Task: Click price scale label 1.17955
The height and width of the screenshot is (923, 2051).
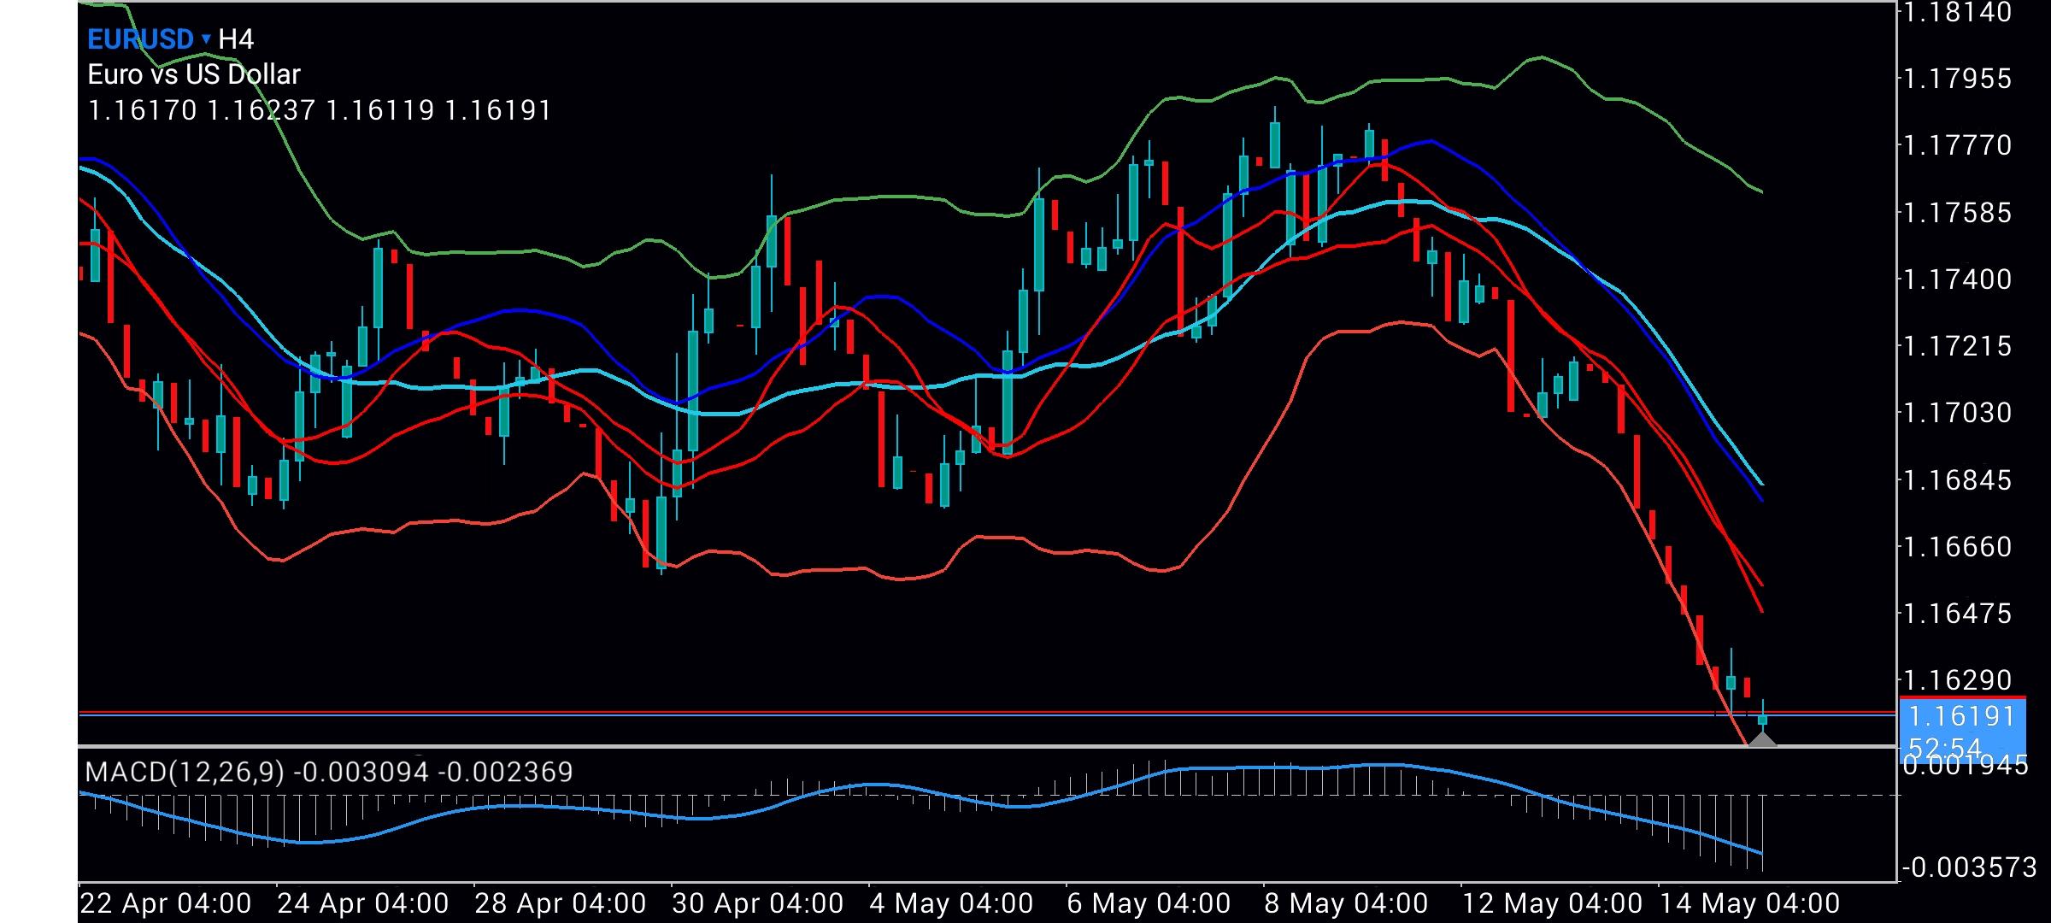Action: tap(1956, 79)
